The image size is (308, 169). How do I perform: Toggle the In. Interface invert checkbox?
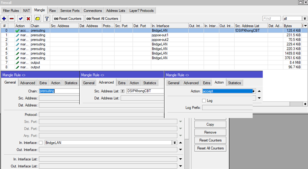[x=41, y=143]
